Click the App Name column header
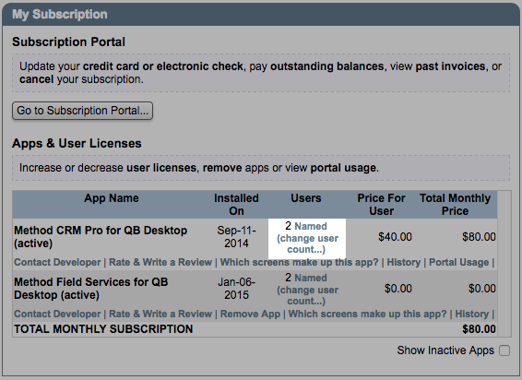The image size is (522, 380). [x=112, y=198]
